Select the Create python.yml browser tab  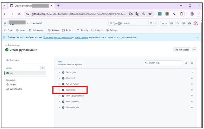31,6
